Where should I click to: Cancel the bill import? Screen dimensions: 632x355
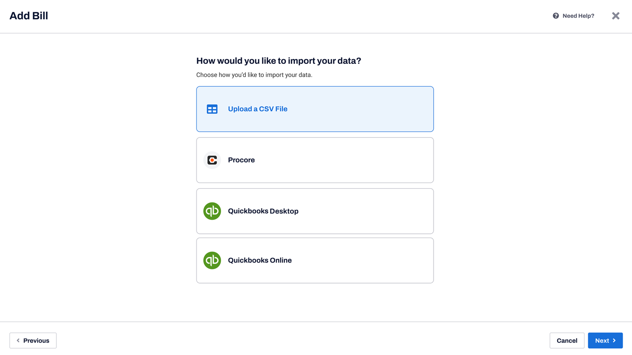(x=567, y=340)
